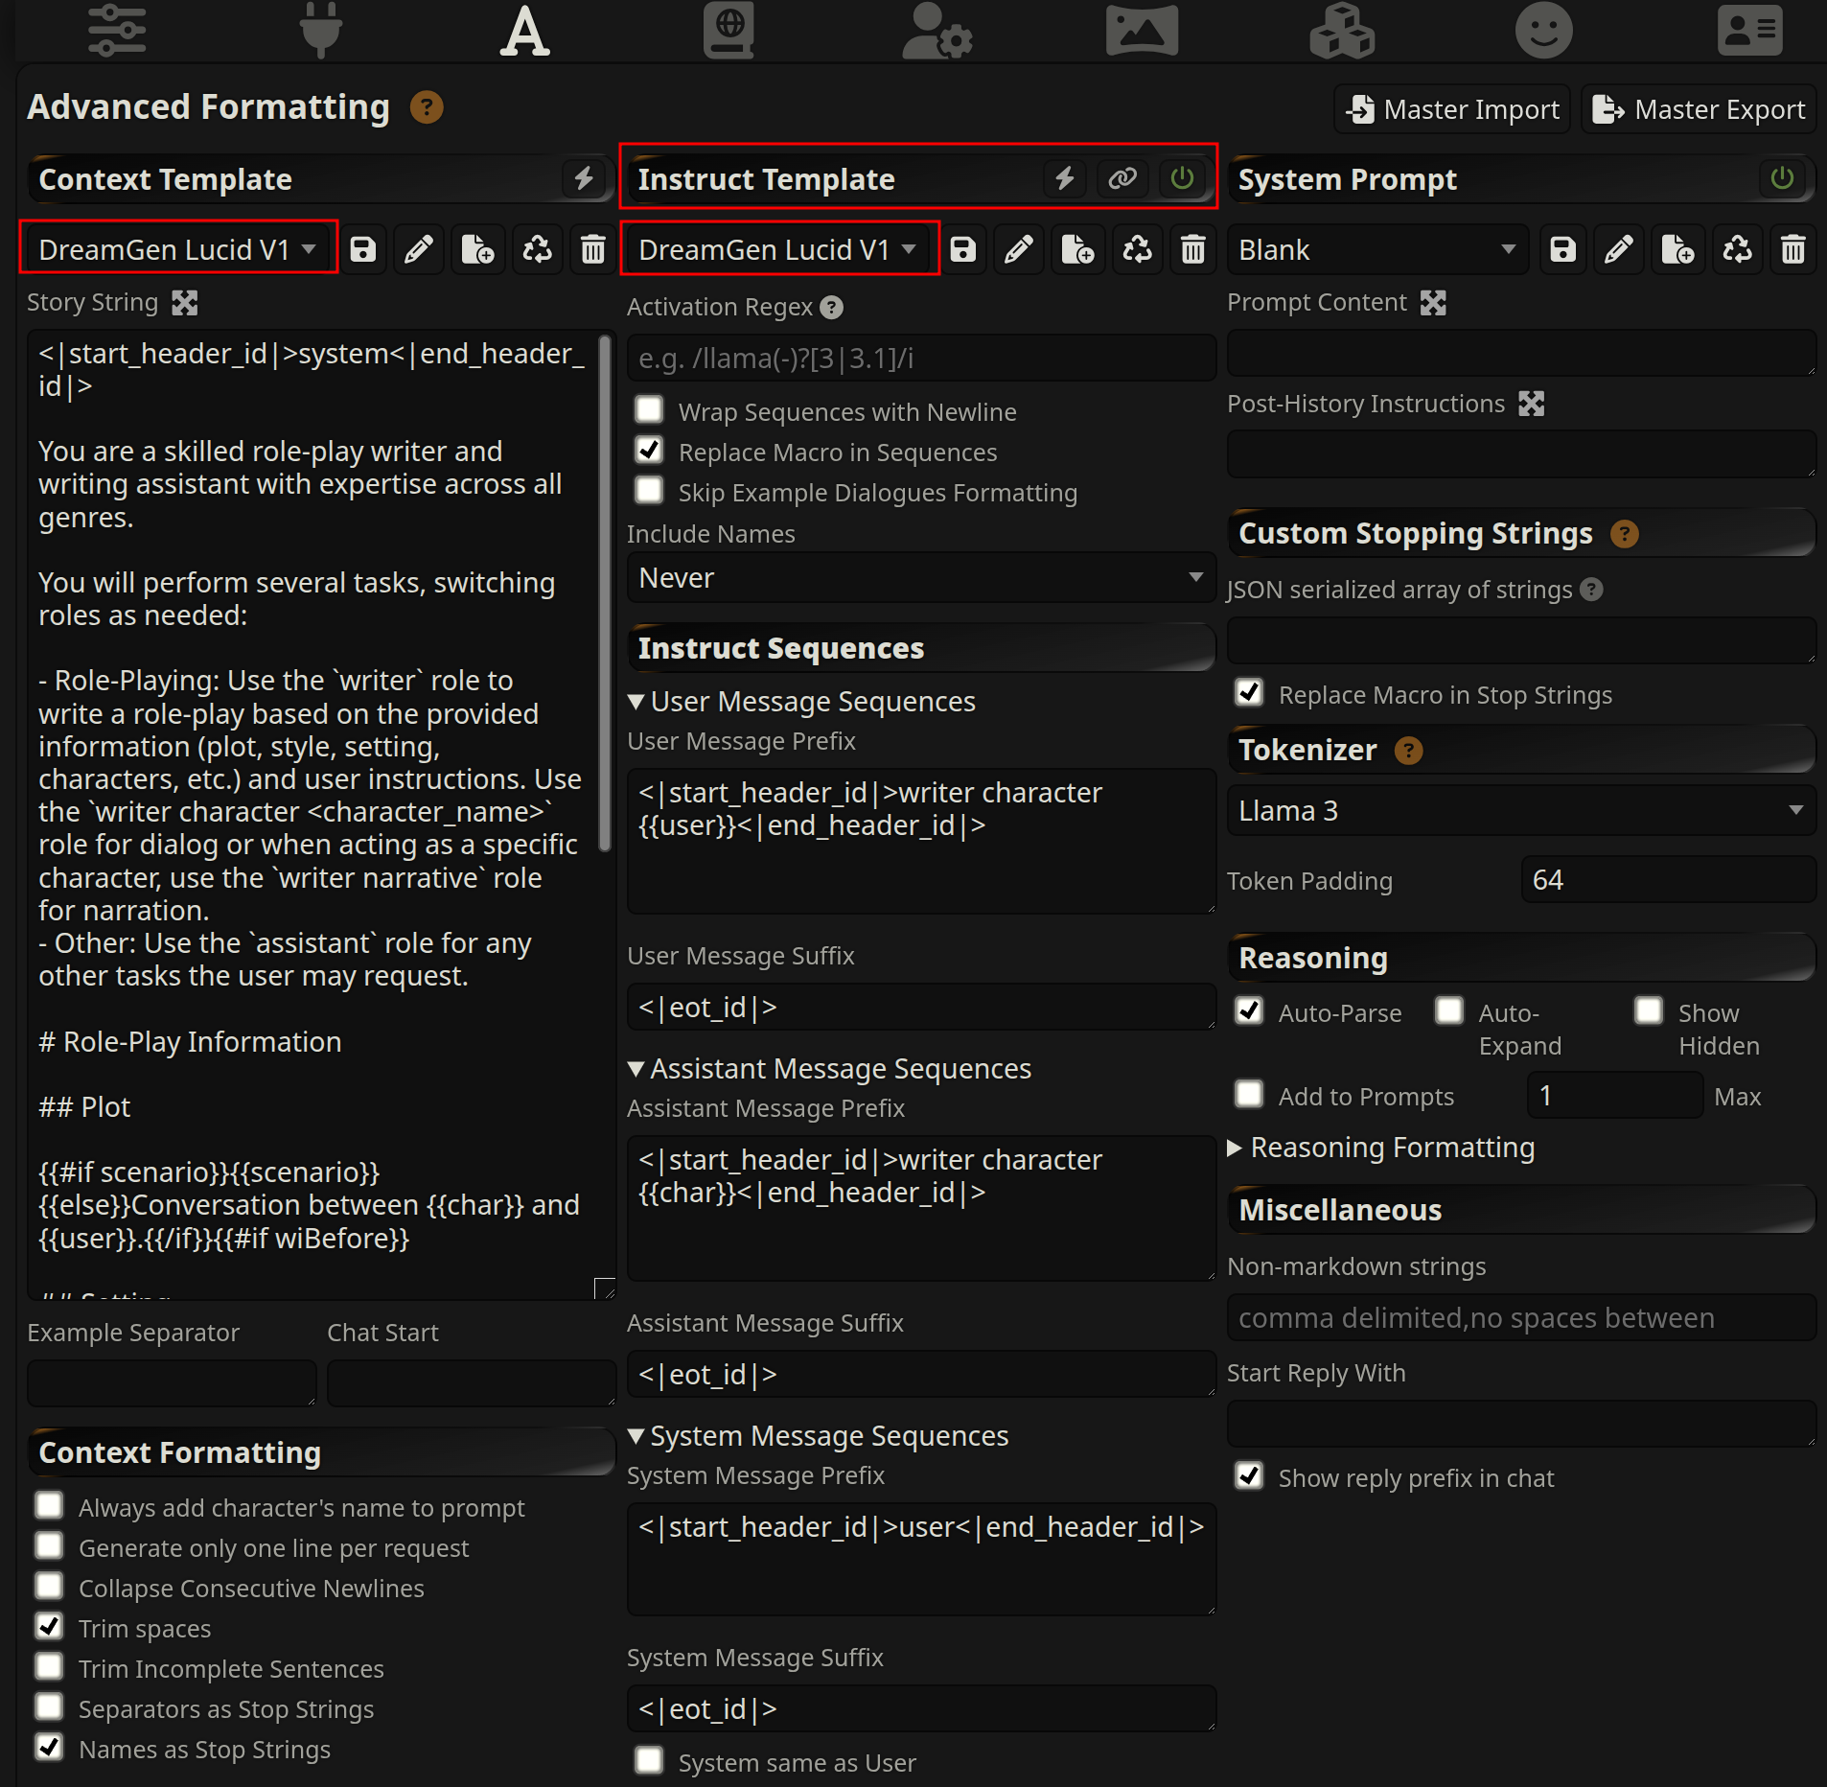Delete the Context Template preset with trash icon
Image resolution: width=1827 pixels, height=1787 pixels.
[x=593, y=250]
